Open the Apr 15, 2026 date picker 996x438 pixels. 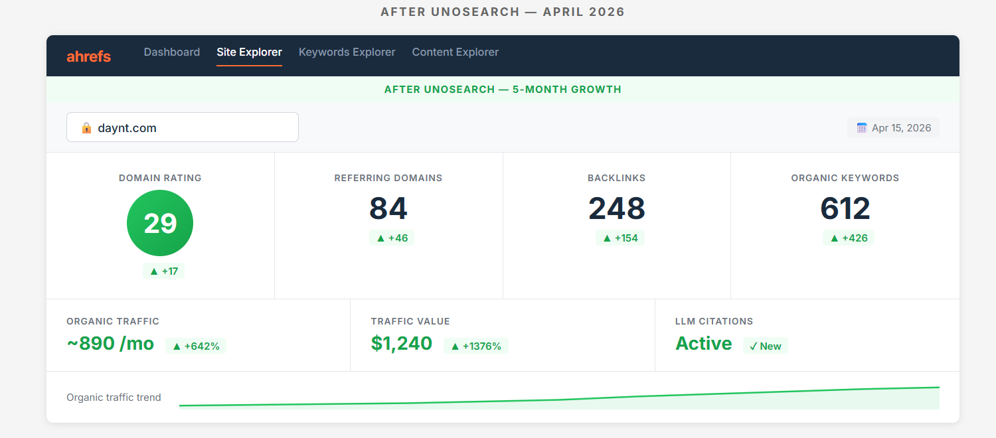893,127
